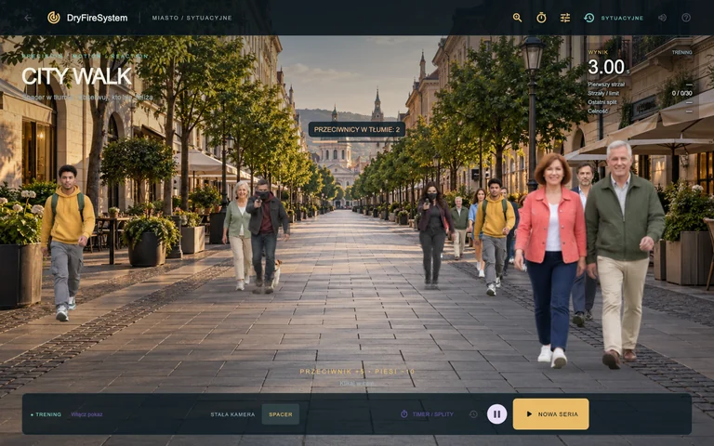Click the WYNIK label
Viewport: 714px width, 446px height.
tap(598, 52)
